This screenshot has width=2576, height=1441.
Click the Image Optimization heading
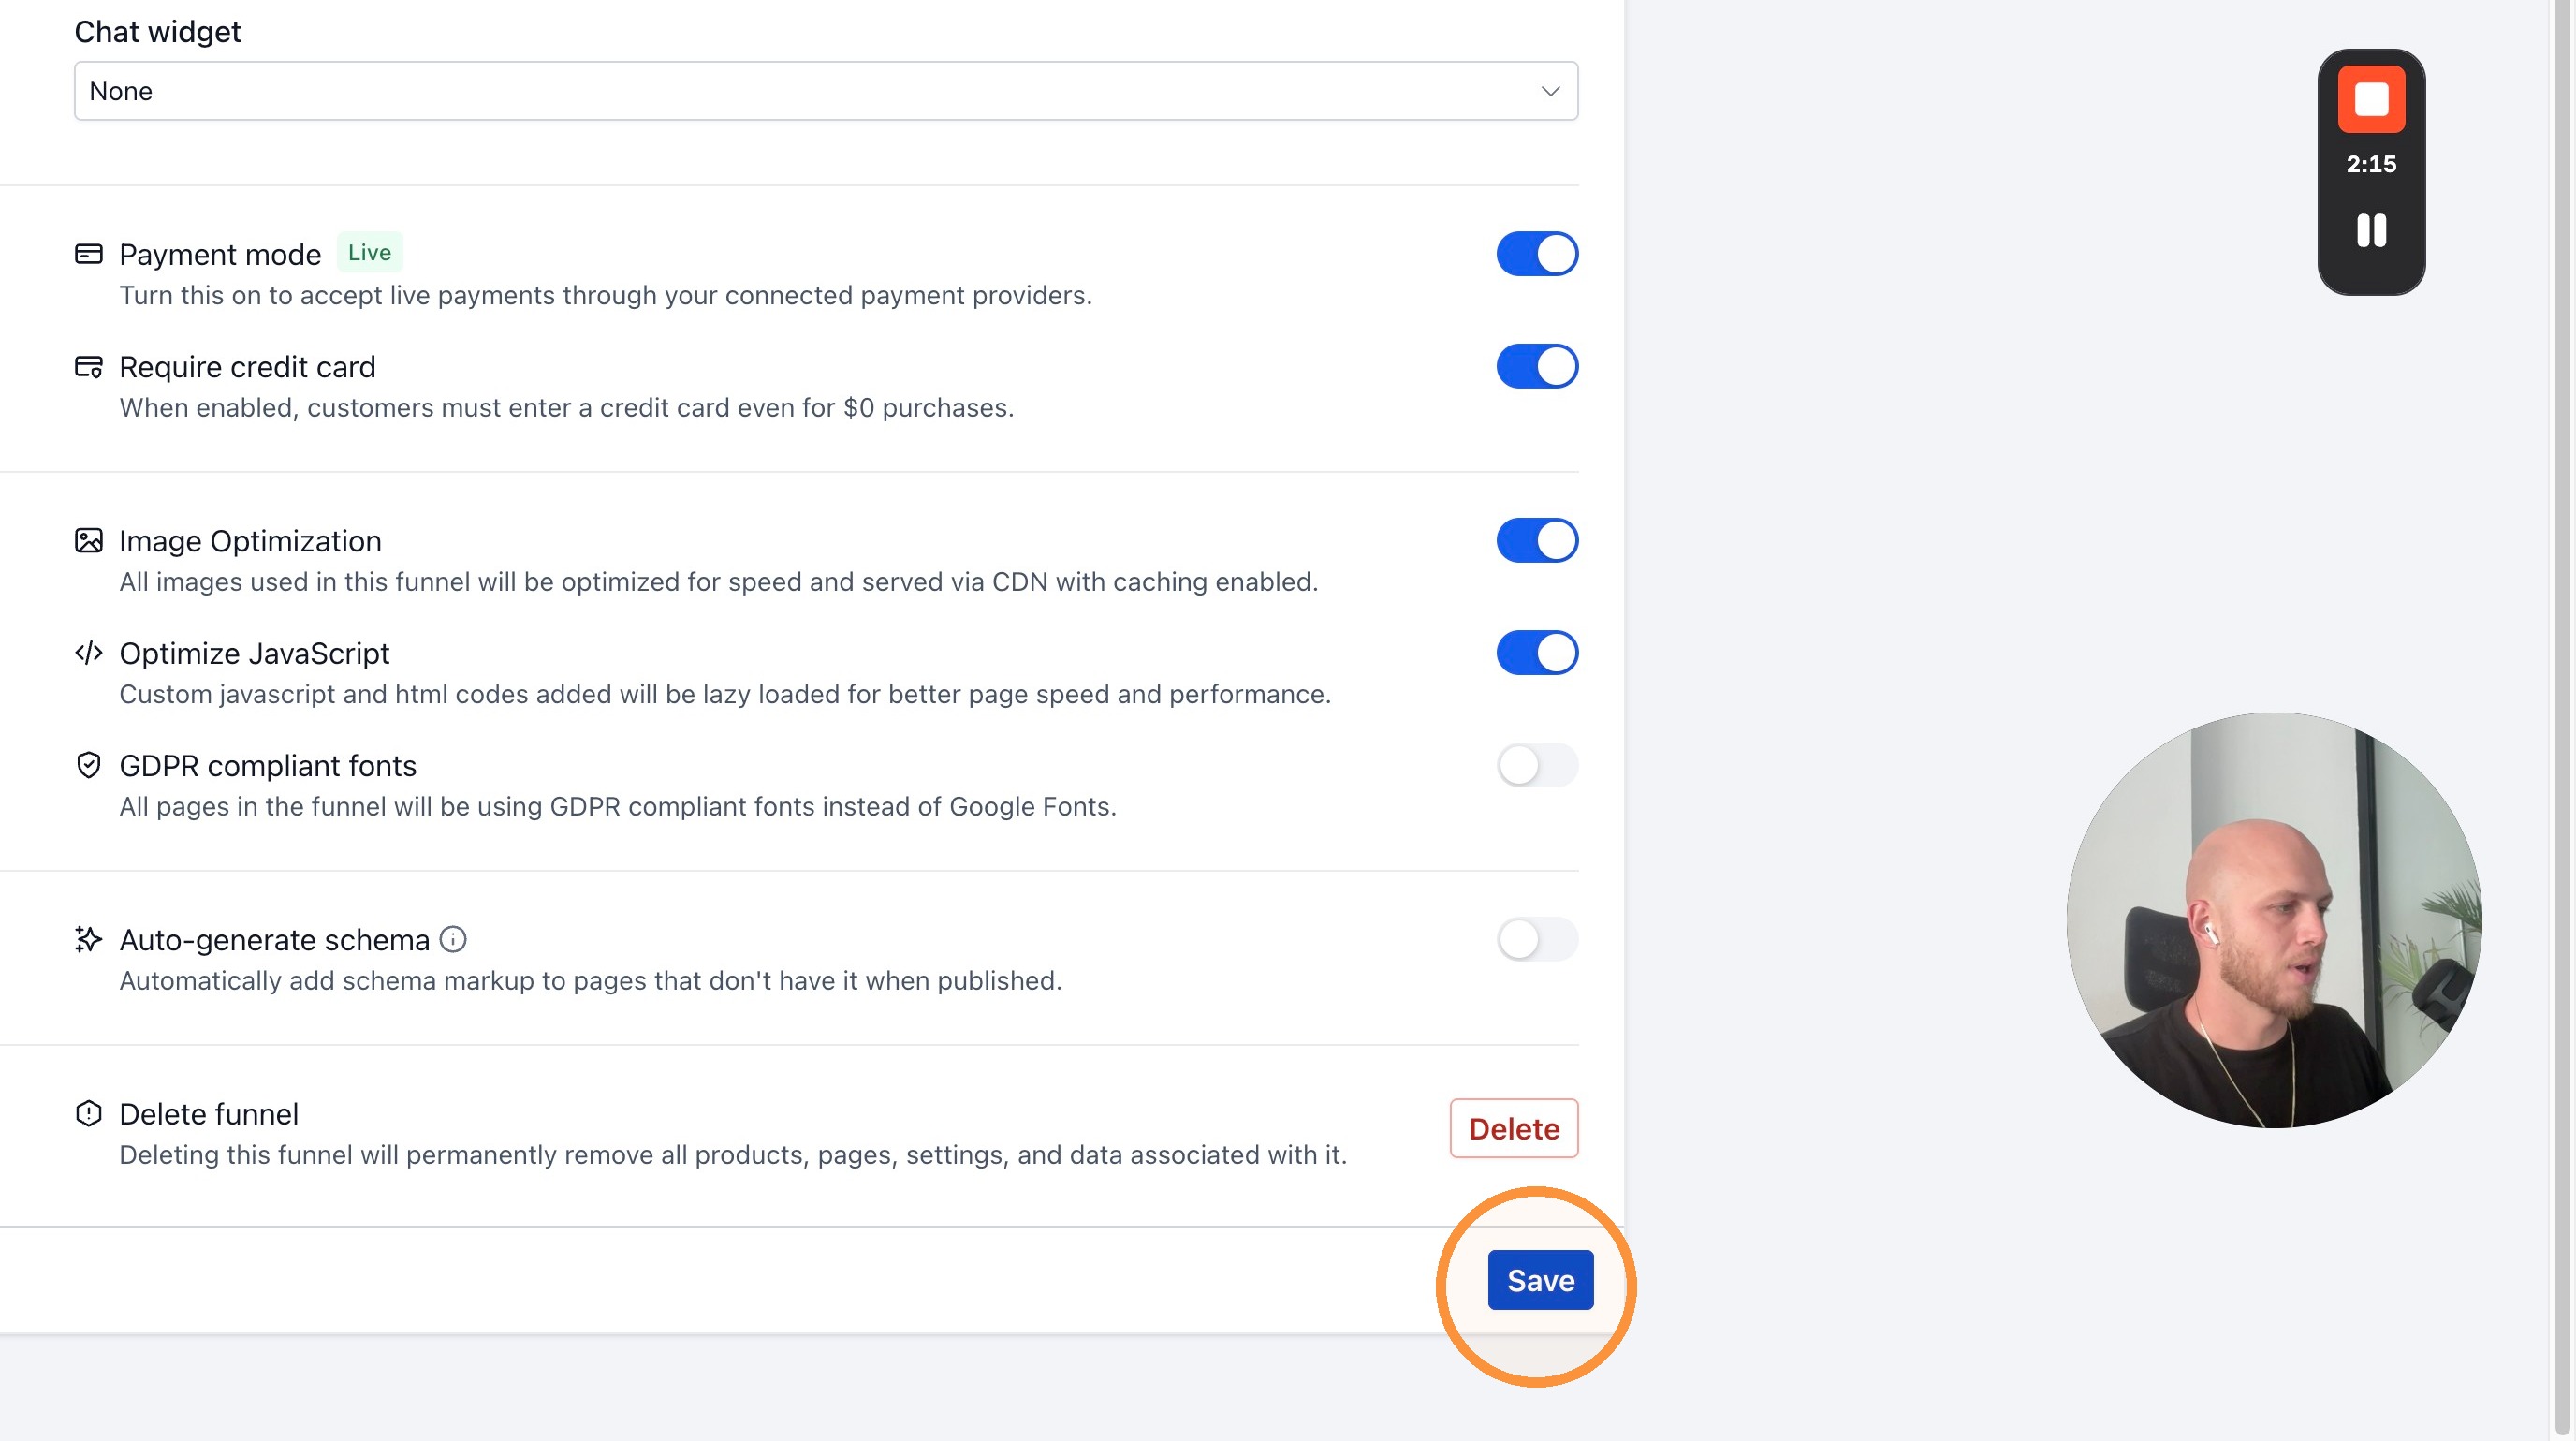point(250,541)
